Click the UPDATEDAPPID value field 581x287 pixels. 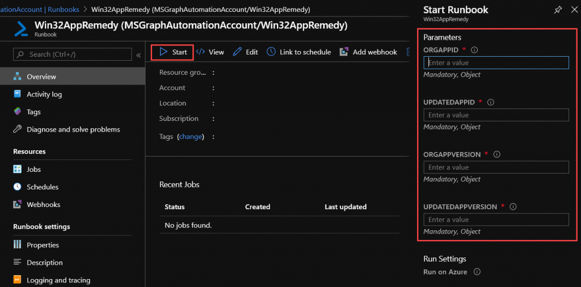496,115
